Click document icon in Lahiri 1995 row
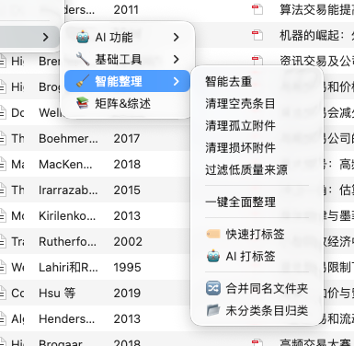This screenshot has height=346, width=354. 3,267
